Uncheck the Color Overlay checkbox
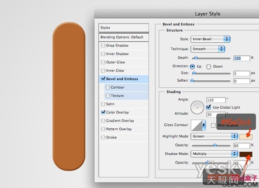The height and width of the screenshot is (188, 259). tap(103, 112)
